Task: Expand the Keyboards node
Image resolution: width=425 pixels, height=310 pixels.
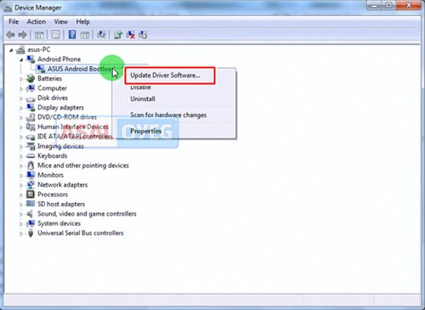Action: [21, 156]
